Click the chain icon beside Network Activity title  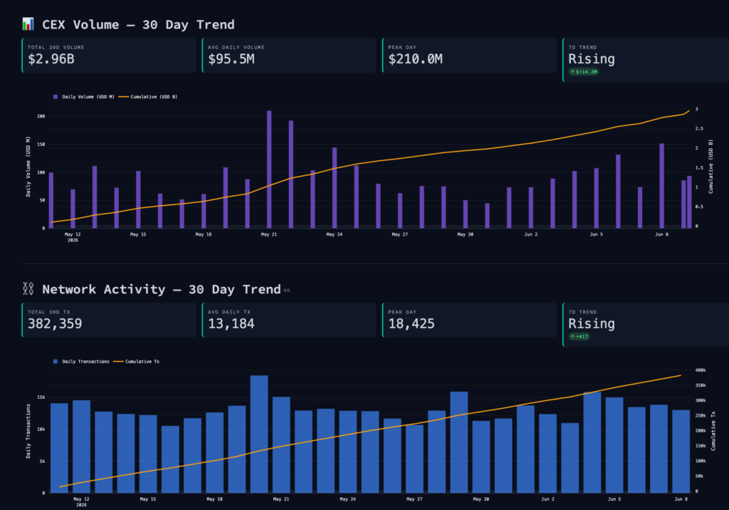[28, 288]
